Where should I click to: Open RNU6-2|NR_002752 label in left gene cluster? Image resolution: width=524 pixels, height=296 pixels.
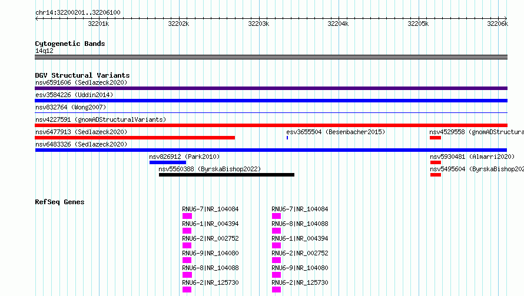(210, 238)
